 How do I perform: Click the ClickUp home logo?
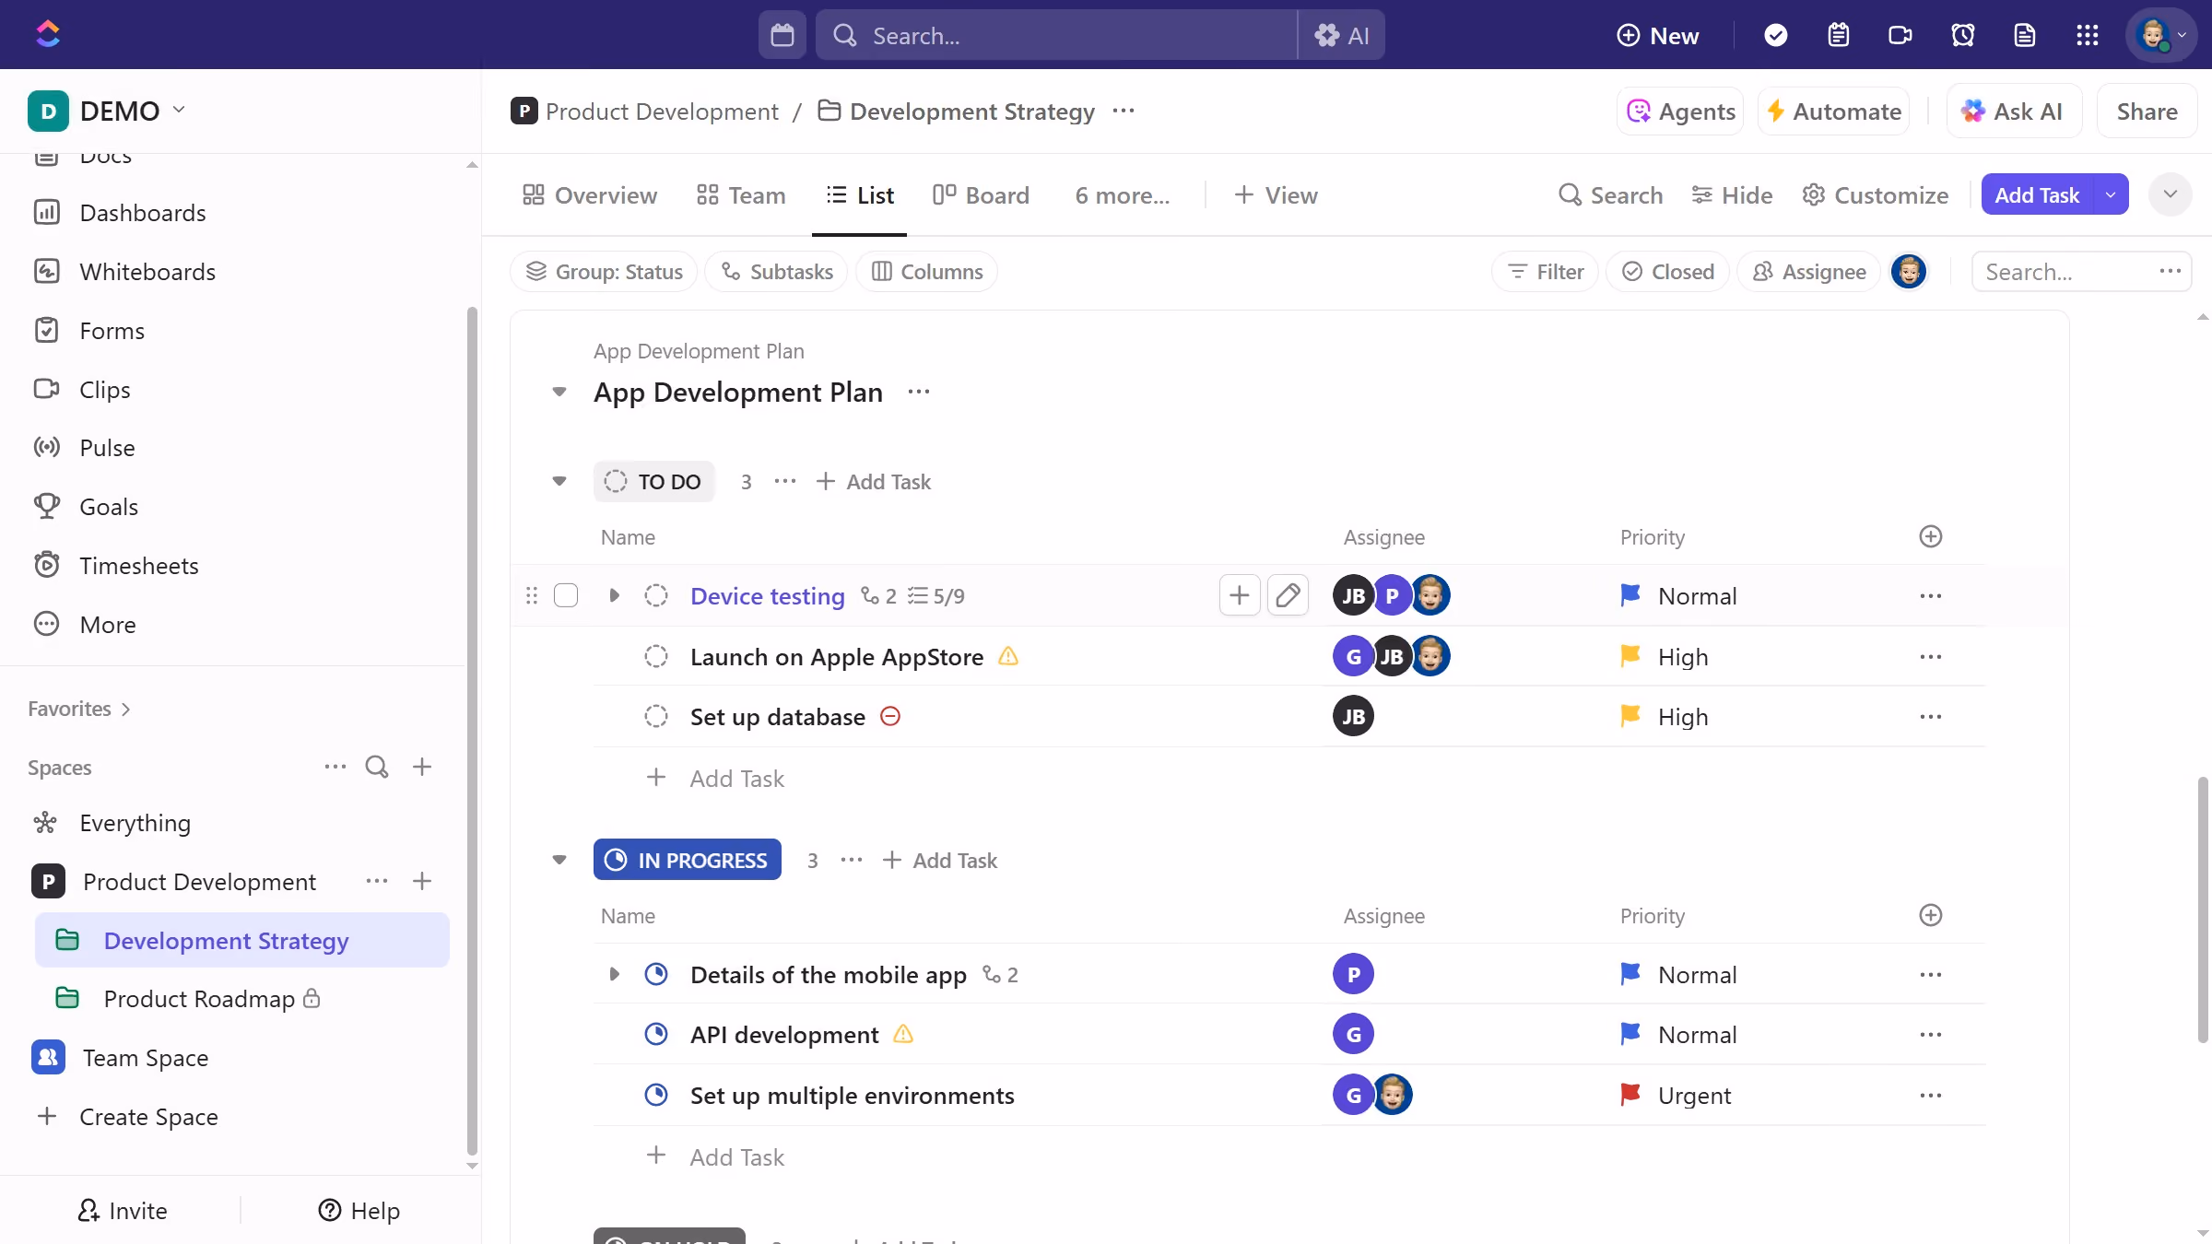coord(48,34)
